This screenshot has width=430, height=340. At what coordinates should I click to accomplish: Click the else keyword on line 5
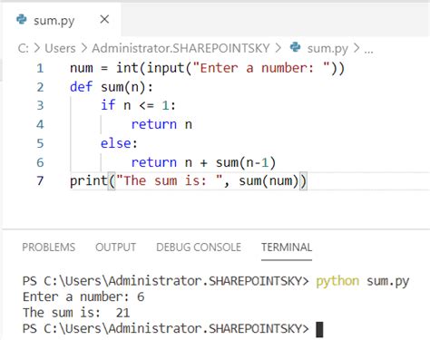(116, 143)
